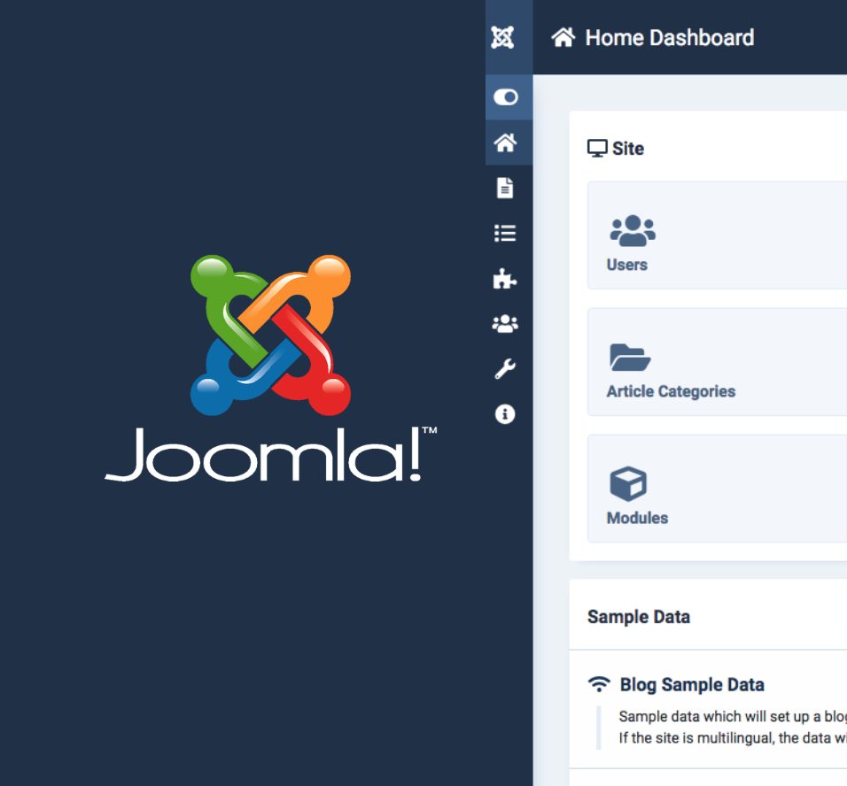Open the Home Dashboard sidebar icon
The image size is (847, 786).
[506, 143]
